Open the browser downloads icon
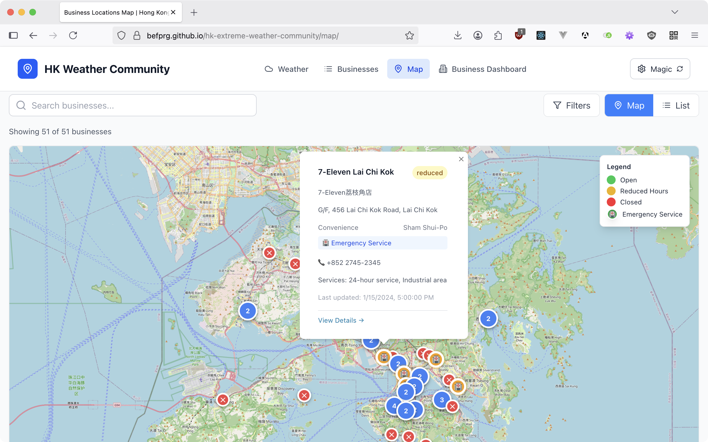 click(457, 36)
